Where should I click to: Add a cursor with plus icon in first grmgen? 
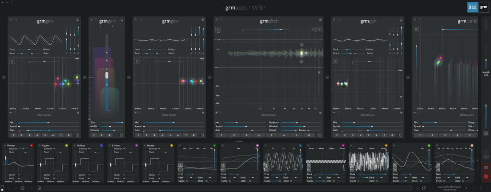point(11,112)
